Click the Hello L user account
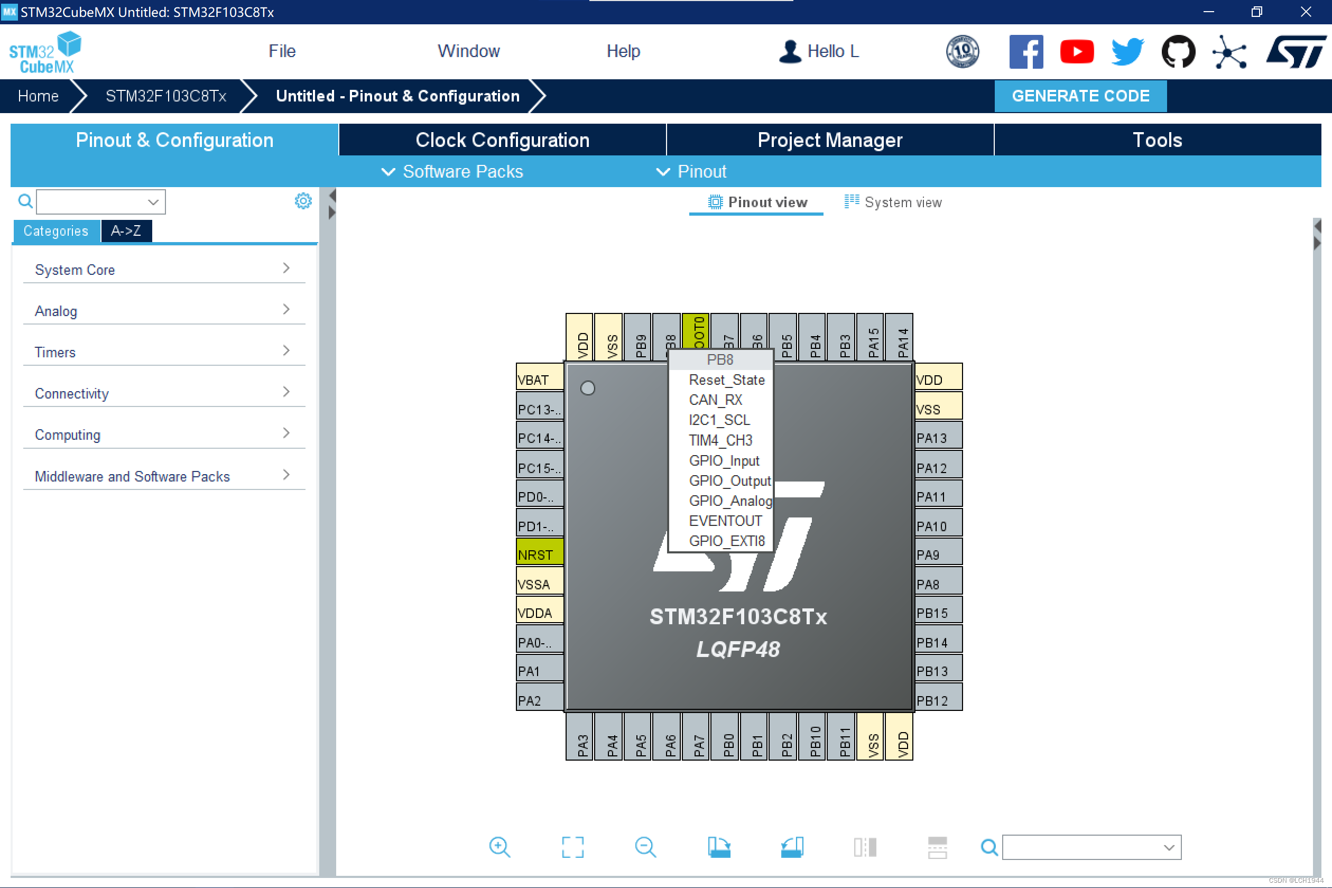The image size is (1332, 888). pos(819,52)
